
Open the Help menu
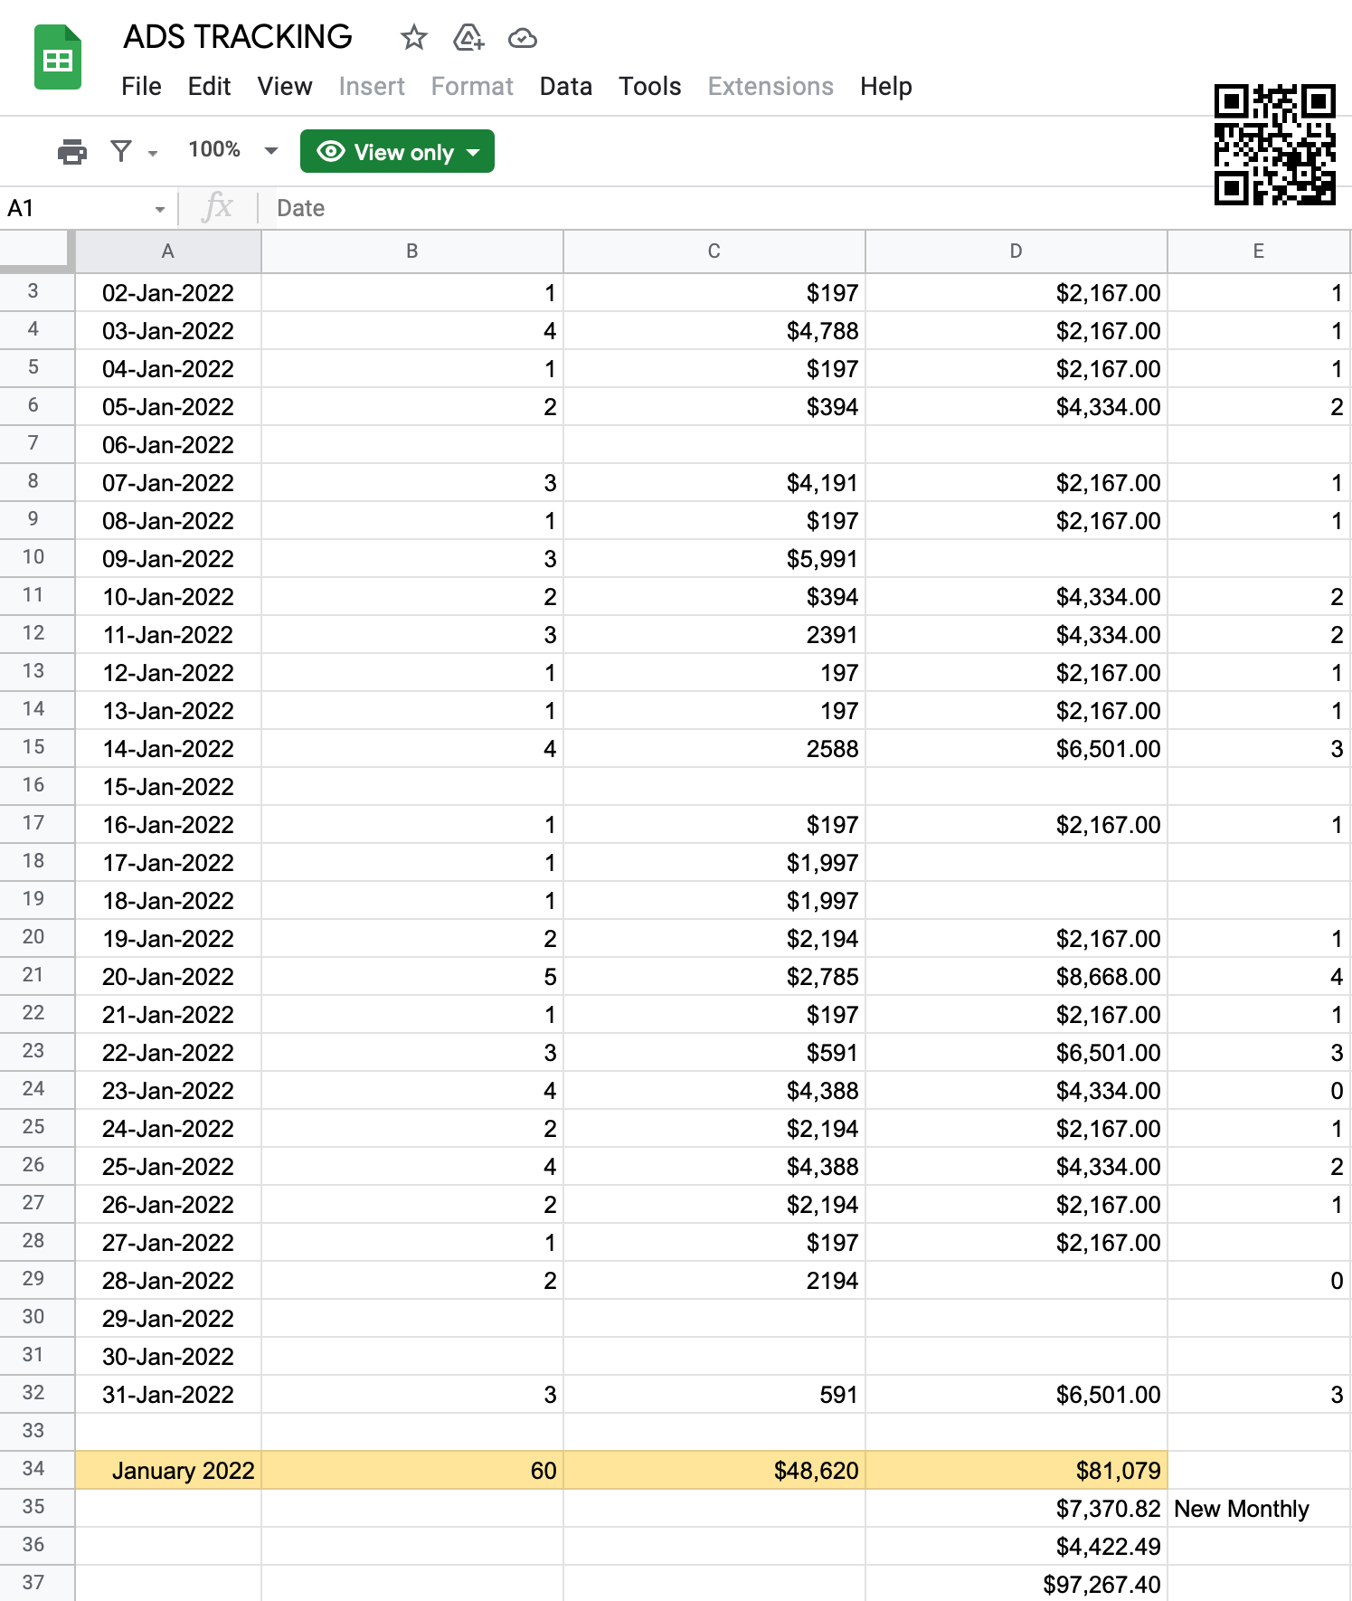coord(885,87)
